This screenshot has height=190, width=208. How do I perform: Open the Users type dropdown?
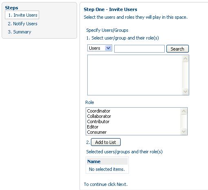pyautogui.click(x=100, y=48)
